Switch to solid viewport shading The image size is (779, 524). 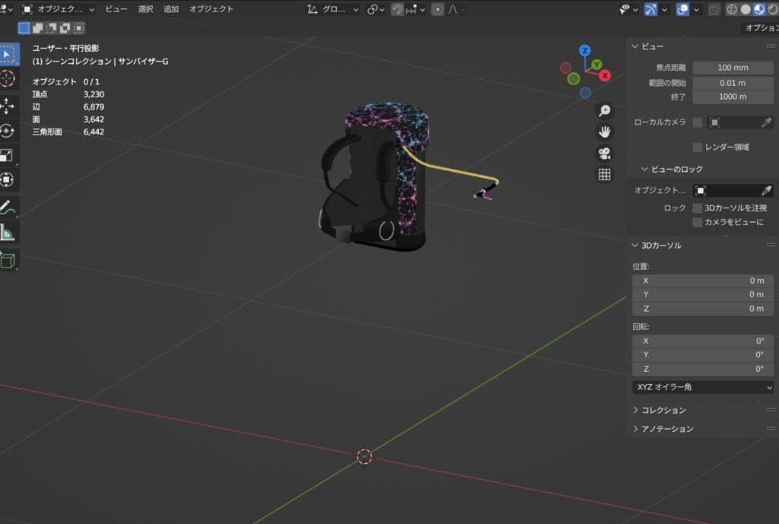[x=746, y=9]
